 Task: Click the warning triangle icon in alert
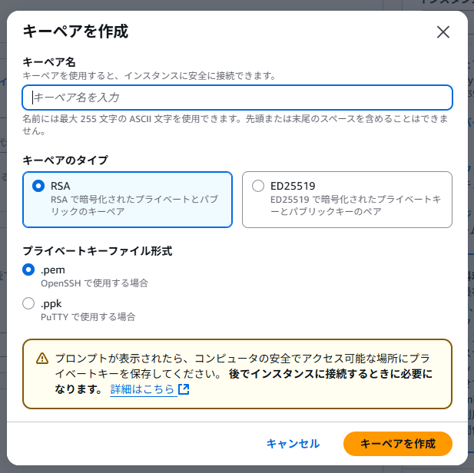pyautogui.click(x=42, y=359)
